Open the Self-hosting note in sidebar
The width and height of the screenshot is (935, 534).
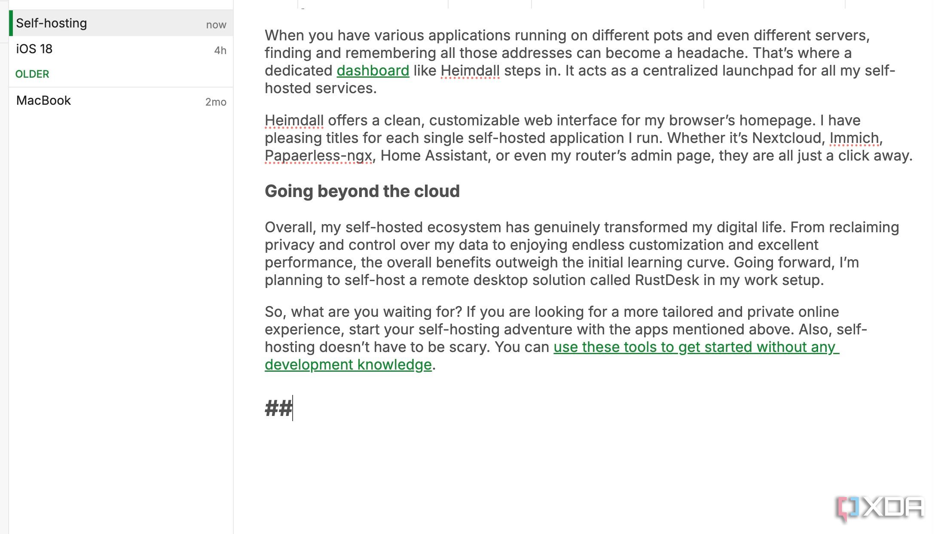[121, 23]
